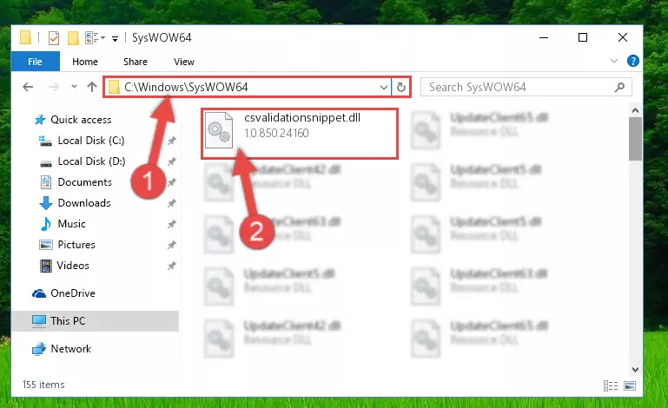
Task: Click the Network icon in sidebar
Action: [39, 349]
